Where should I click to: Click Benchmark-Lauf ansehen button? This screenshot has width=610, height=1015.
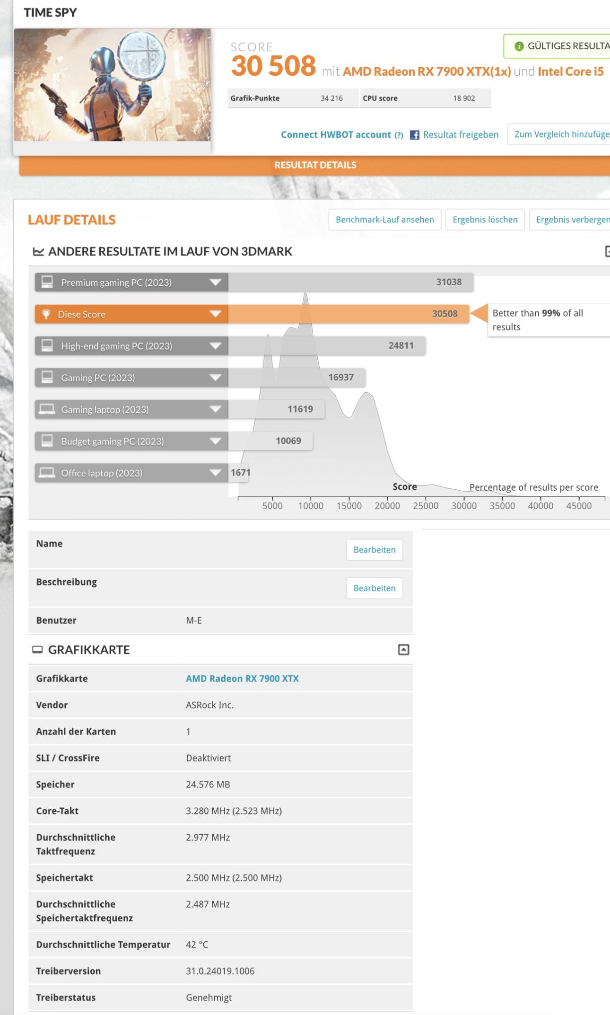[385, 220]
